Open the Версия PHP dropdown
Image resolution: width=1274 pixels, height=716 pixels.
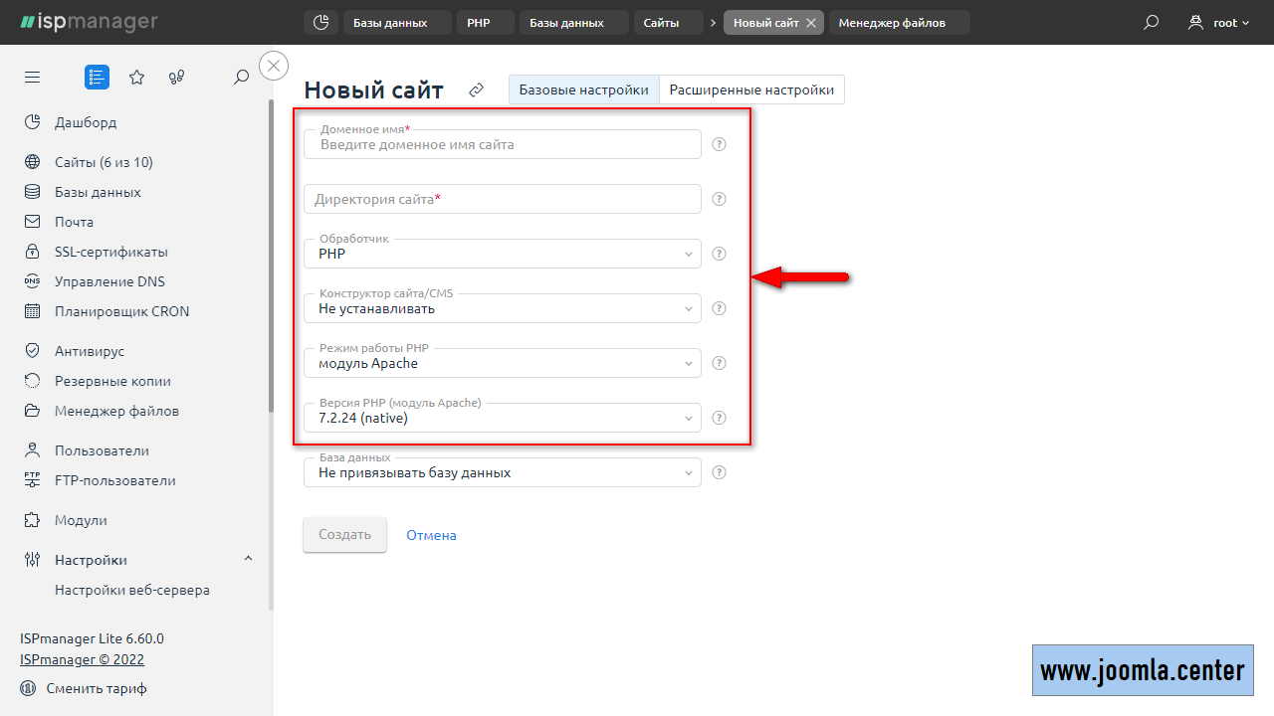click(503, 419)
